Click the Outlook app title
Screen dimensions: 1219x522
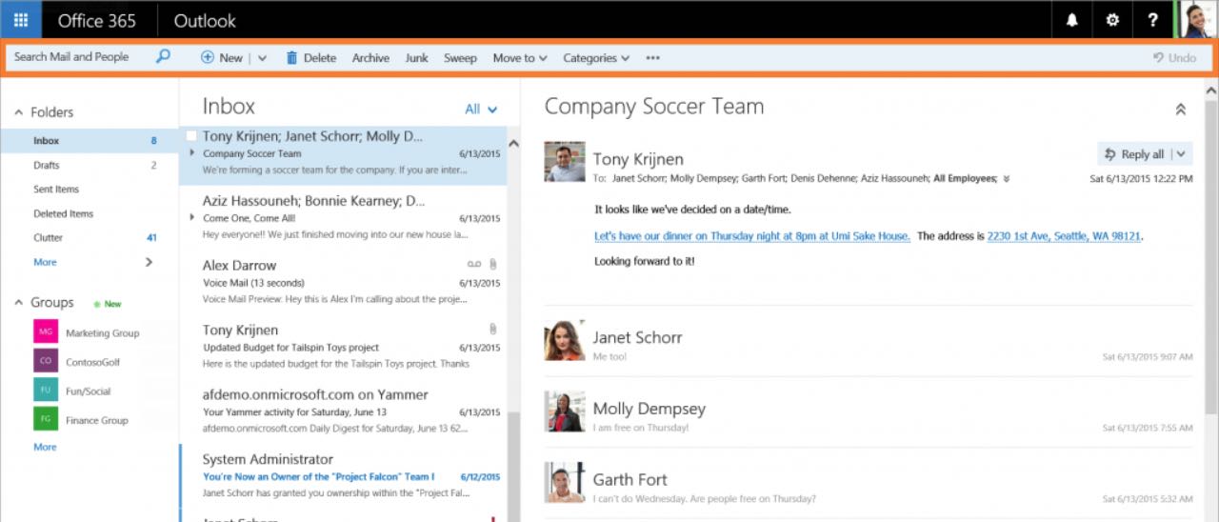pyautogui.click(x=205, y=20)
